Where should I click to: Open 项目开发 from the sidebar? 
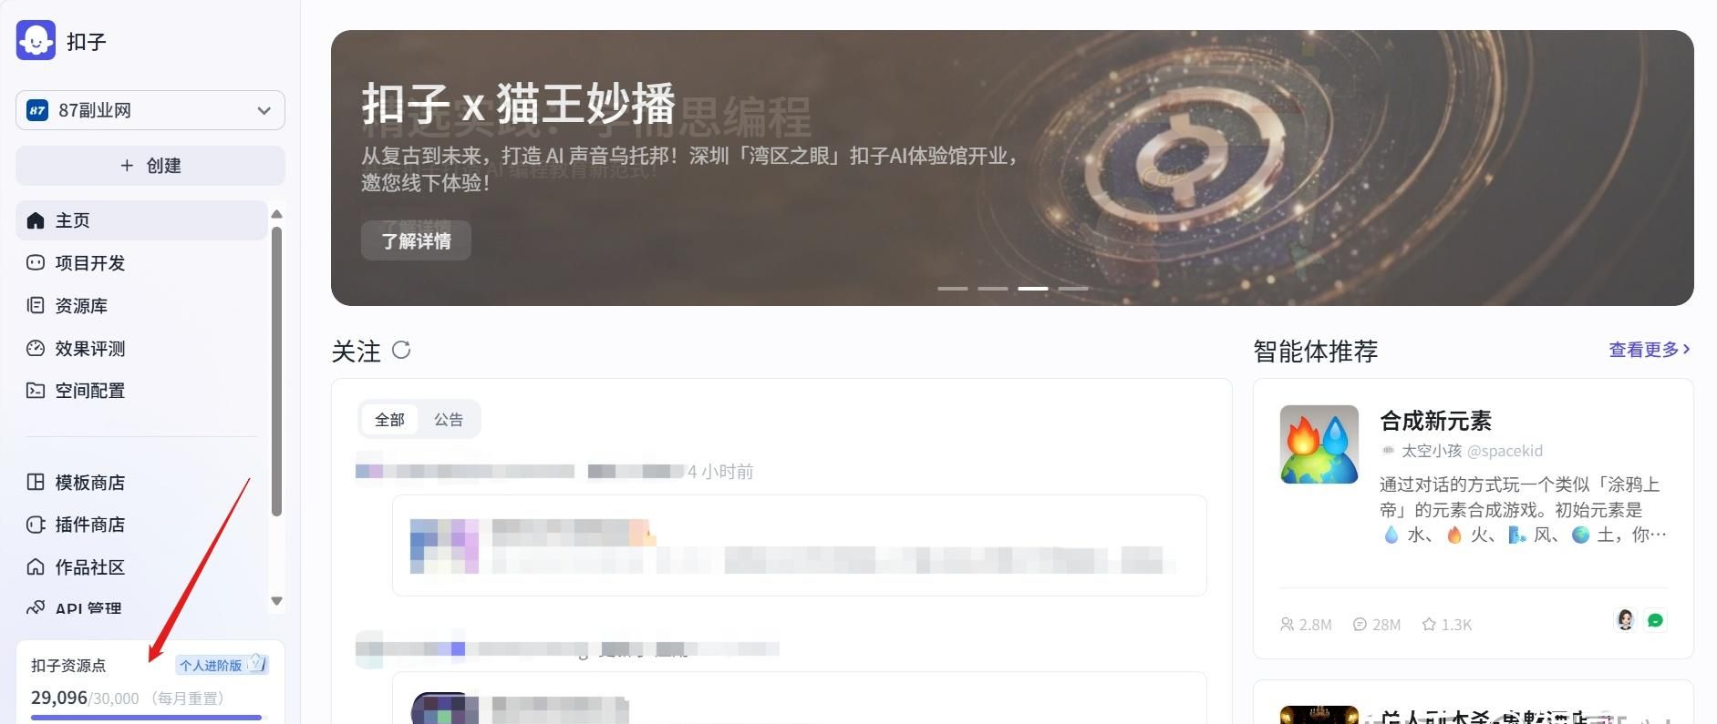point(141,263)
